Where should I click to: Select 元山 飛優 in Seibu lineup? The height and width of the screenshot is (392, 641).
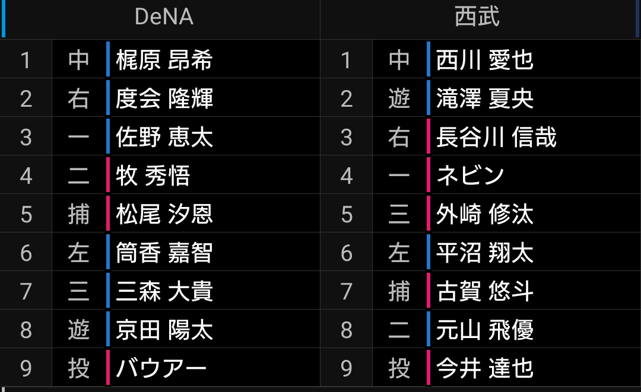point(485,330)
